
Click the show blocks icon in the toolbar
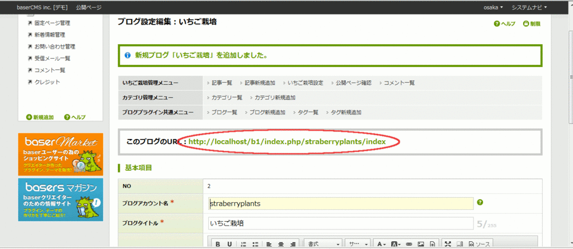click(x=460, y=245)
